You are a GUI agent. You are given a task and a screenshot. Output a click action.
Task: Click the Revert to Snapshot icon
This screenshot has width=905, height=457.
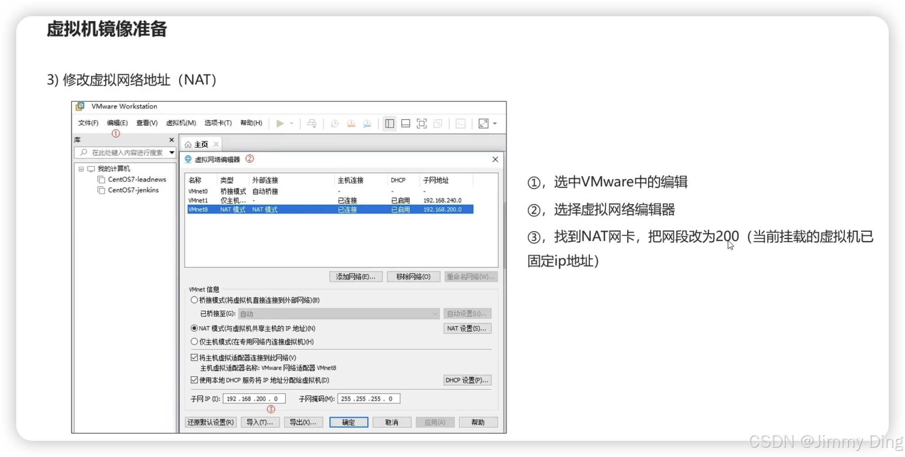(x=351, y=123)
